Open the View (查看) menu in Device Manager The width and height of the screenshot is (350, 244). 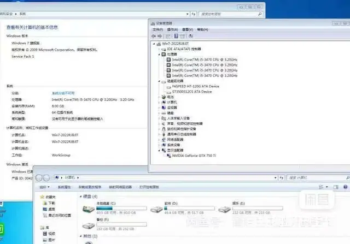click(x=188, y=29)
